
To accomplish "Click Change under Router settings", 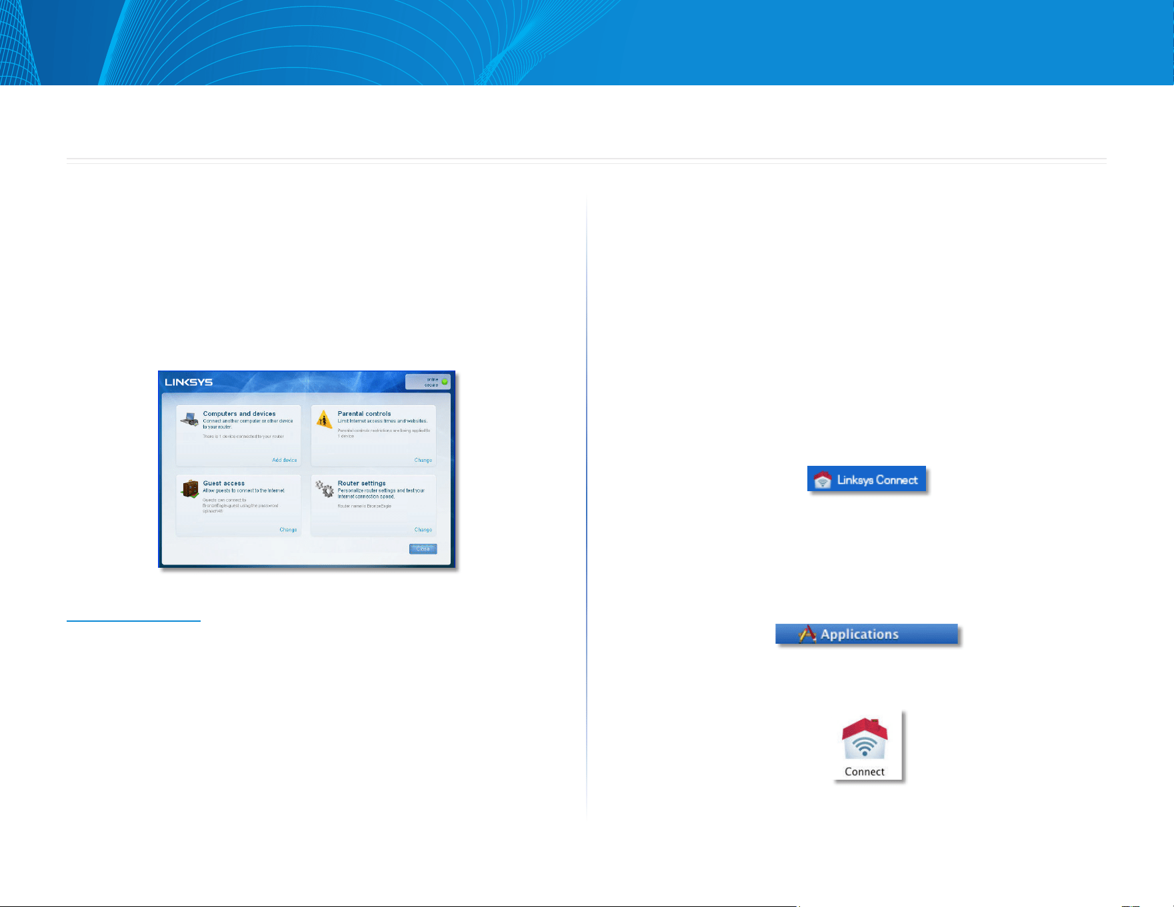I will (423, 530).
